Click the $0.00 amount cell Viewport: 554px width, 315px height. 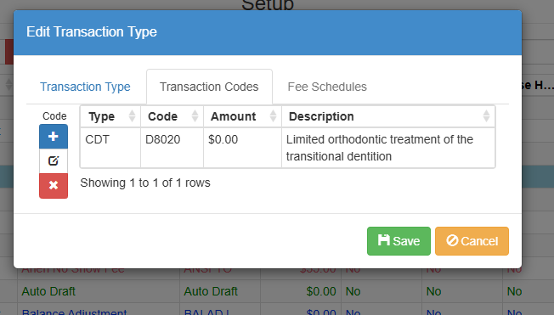point(242,148)
